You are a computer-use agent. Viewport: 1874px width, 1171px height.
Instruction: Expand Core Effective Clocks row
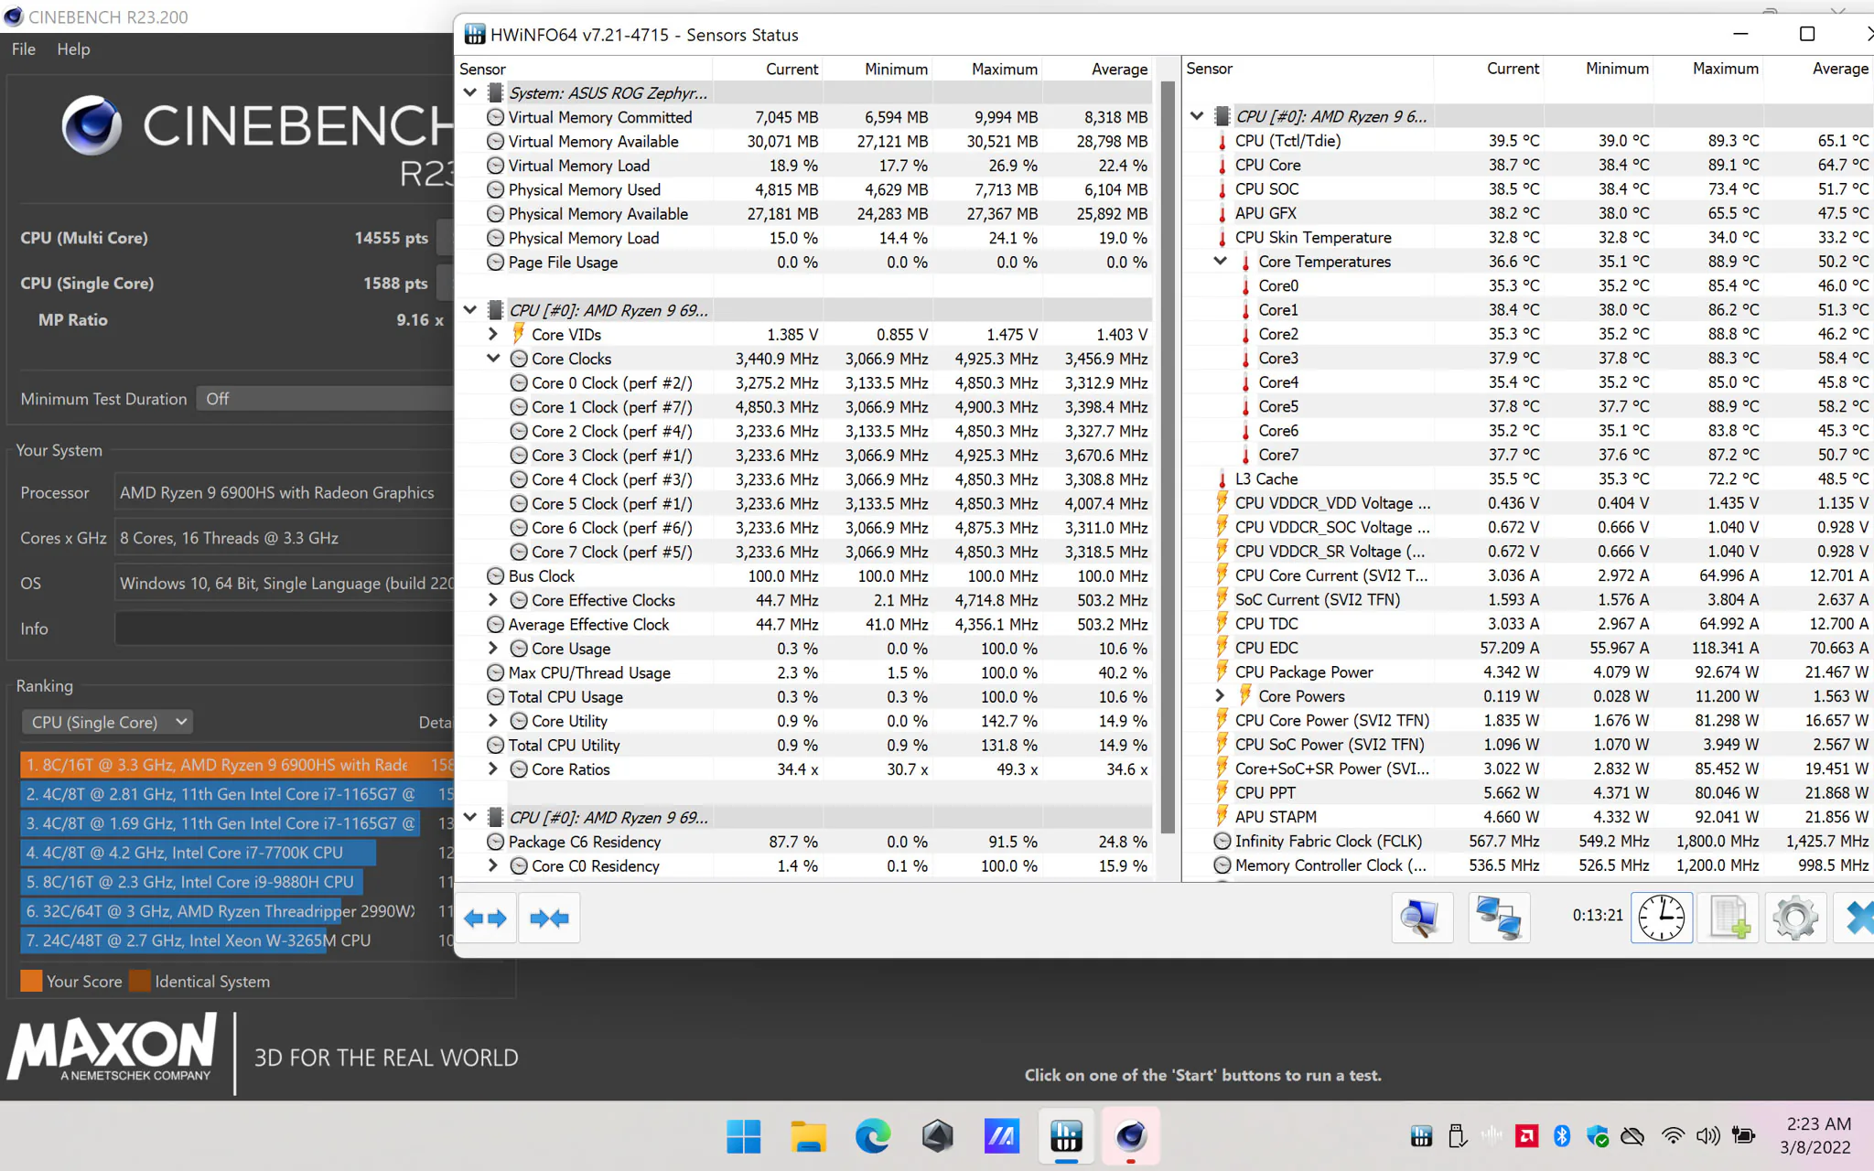493,599
